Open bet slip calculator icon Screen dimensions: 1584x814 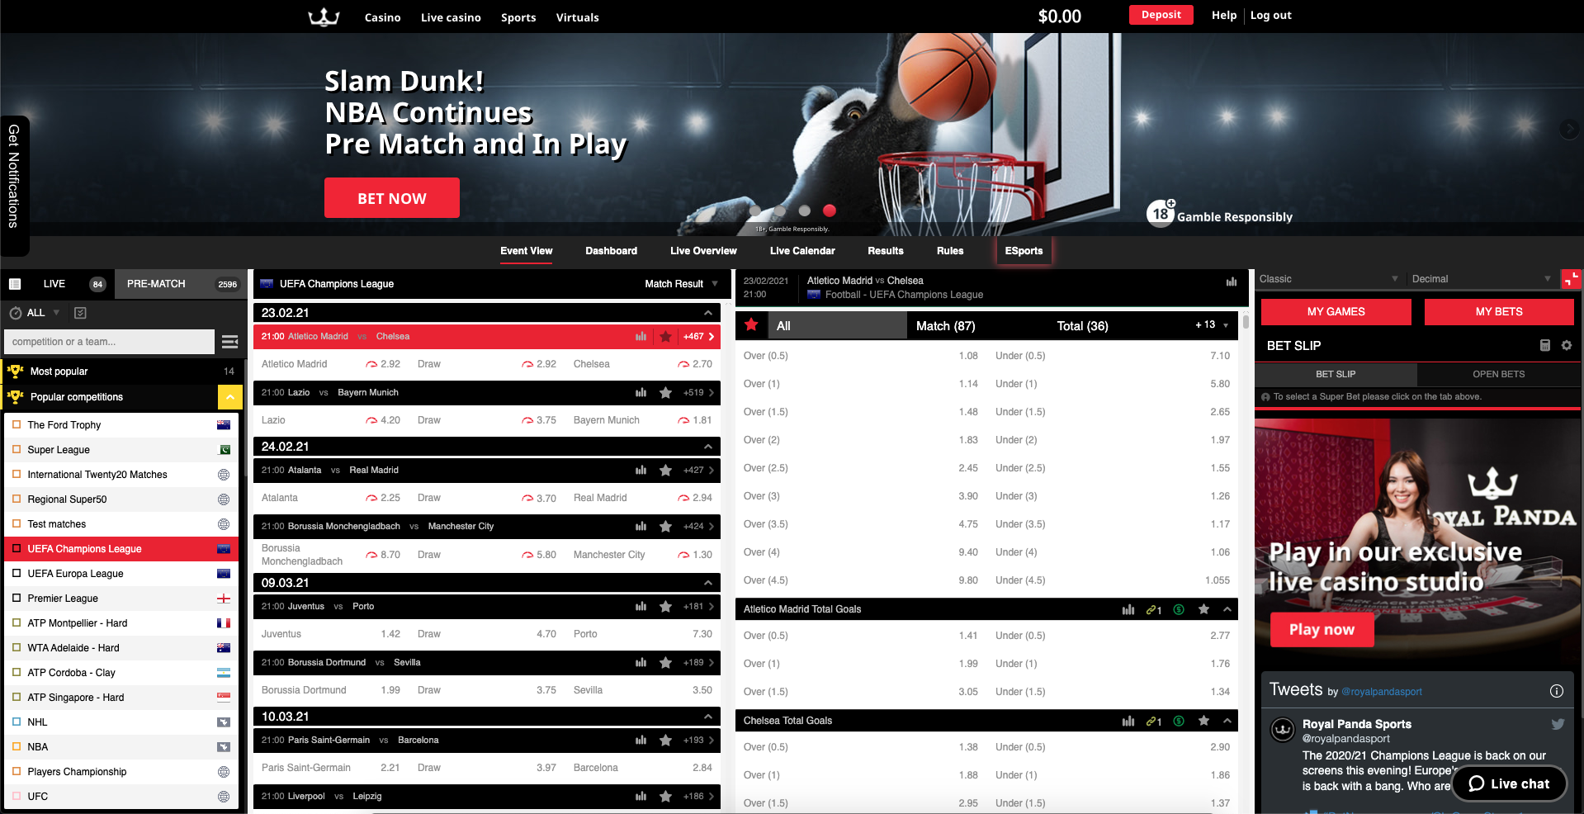(1545, 346)
